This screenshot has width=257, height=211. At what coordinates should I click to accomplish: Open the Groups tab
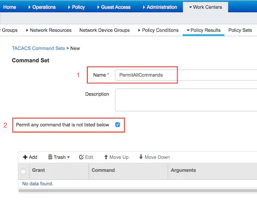tap(9, 30)
